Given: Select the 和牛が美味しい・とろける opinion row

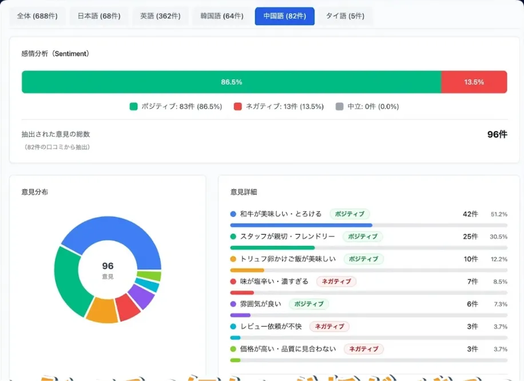Looking at the screenshot, I should point(281,214).
